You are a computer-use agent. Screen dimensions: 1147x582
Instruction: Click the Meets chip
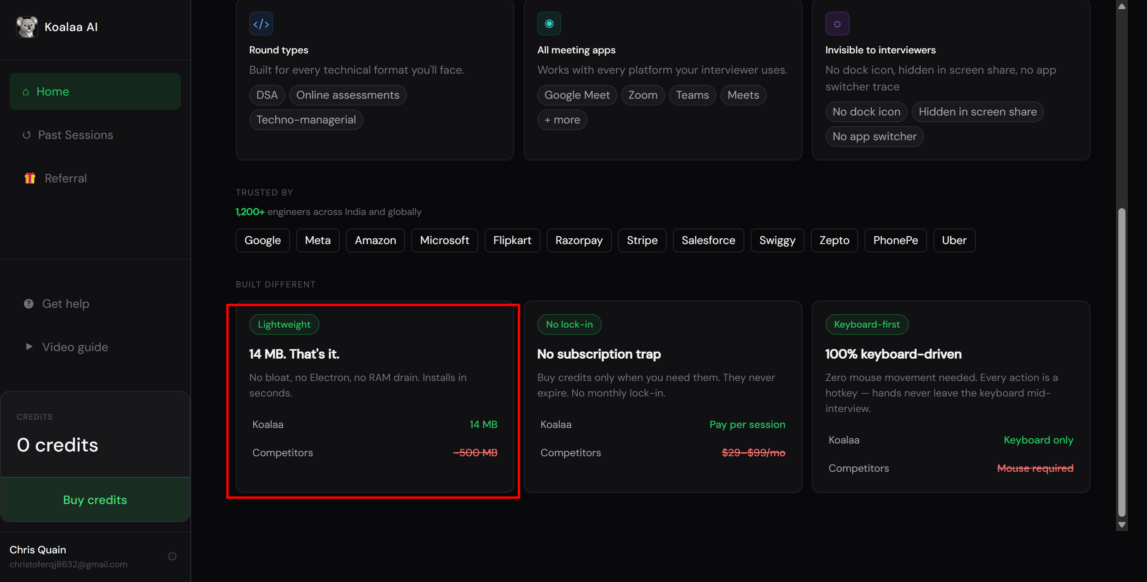point(743,95)
